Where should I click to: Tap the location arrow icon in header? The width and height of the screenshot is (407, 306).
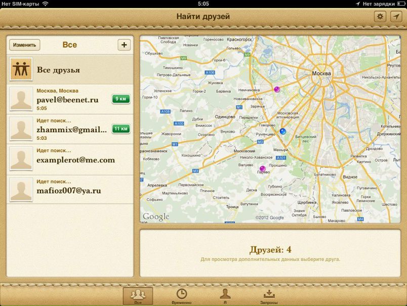pyautogui.click(x=395, y=16)
